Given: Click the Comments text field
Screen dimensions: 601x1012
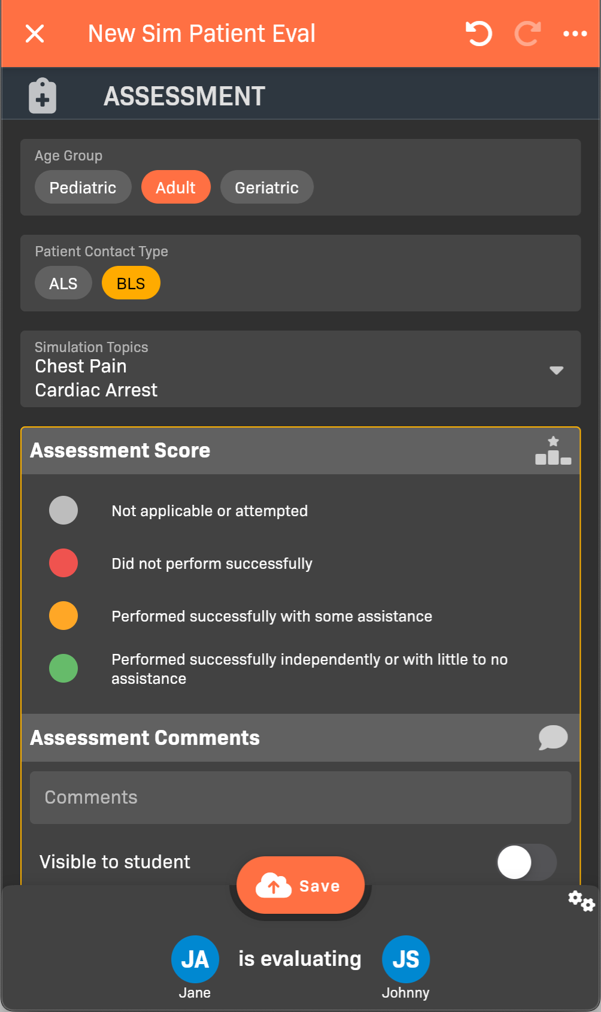Looking at the screenshot, I should click(300, 798).
